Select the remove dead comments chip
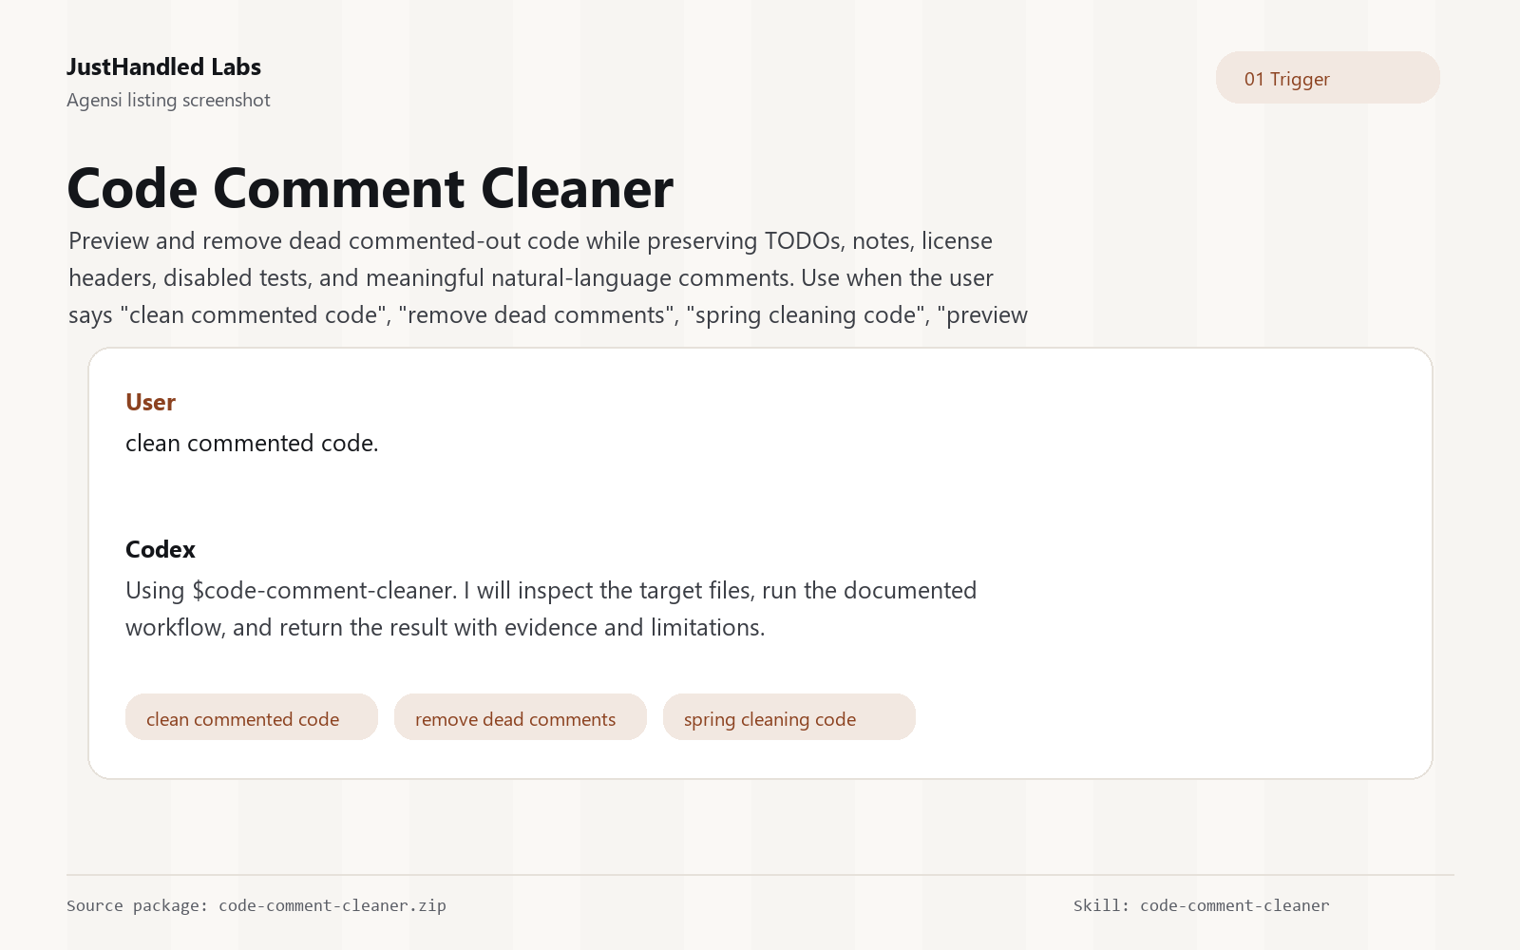The width and height of the screenshot is (1520, 950). (521, 717)
